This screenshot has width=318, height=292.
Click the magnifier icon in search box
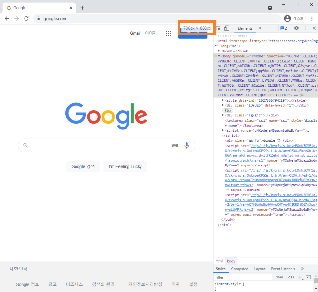(25, 145)
